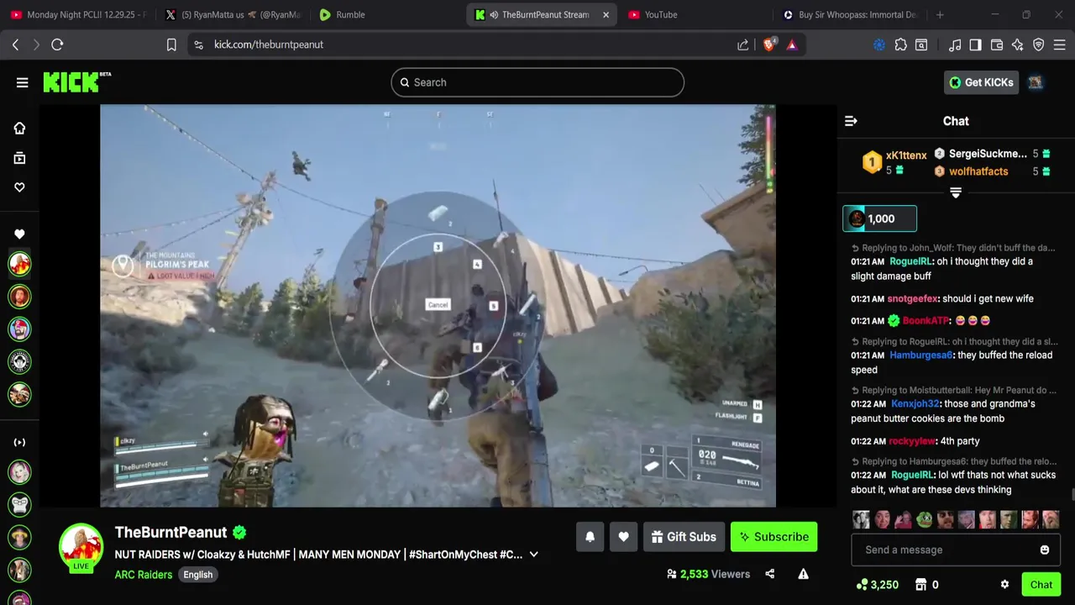Expand the stream title details chevron
Viewport: 1075px width, 605px height.
coord(533,555)
